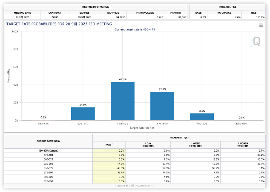Screen dimensions: 270x192
Task: Select the meeting date value '20 9月 2023'
Action: [23, 17]
